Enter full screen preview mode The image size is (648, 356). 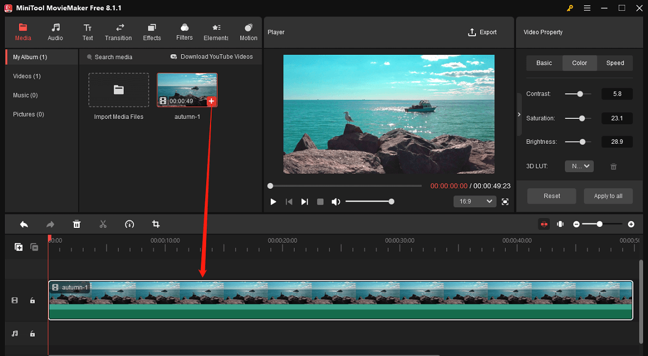pyautogui.click(x=505, y=202)
